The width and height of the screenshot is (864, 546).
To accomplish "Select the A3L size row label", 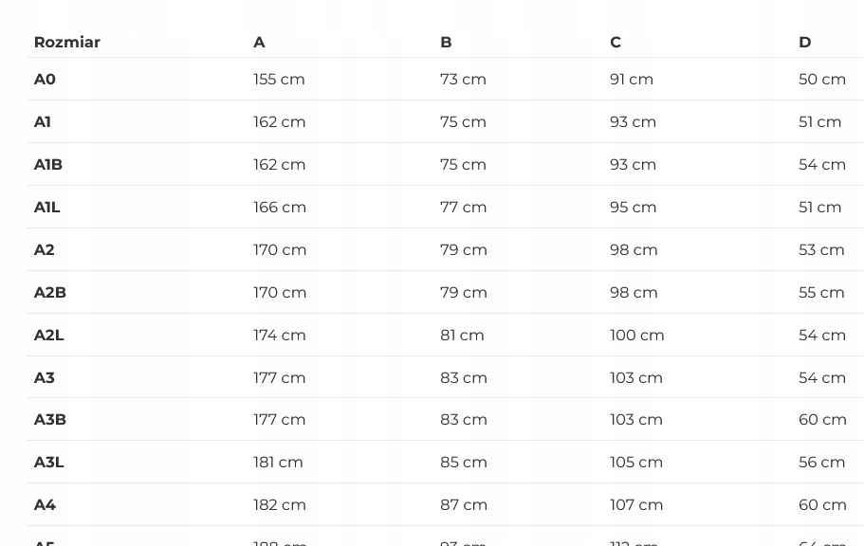I will coord(49,462).
